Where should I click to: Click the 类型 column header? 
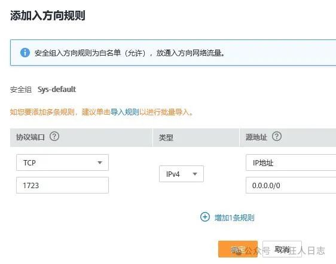[x=166, y=137]
